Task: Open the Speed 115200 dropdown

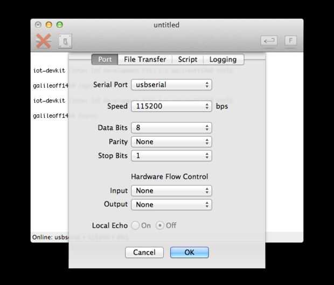Action: (x=171, y=106)
